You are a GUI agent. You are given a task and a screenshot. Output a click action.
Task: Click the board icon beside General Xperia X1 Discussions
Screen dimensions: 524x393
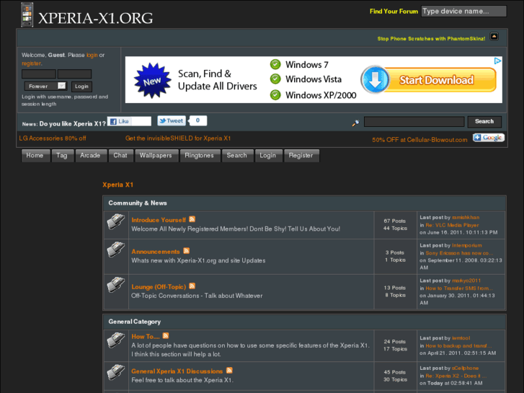coord(116,373)
